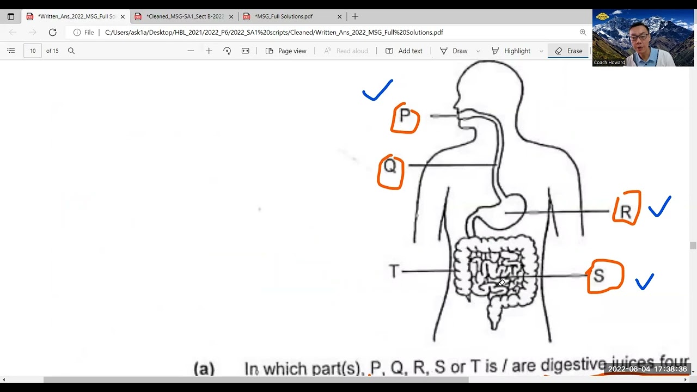Click the vertical scrollbar thumb
Viewport: 697px width, 392px height.
tap(693, 246)
